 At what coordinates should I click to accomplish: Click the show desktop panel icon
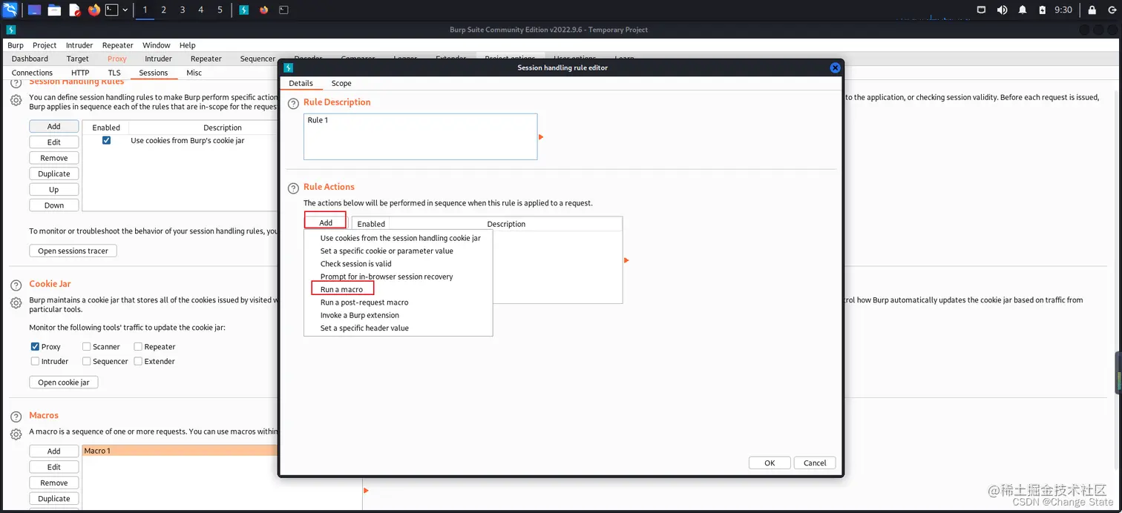[x=35, y=10]
